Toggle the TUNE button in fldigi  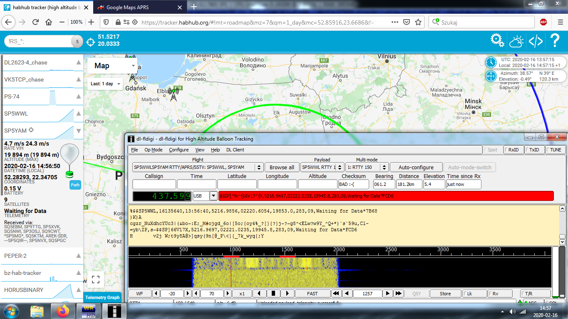pos(555,150)
